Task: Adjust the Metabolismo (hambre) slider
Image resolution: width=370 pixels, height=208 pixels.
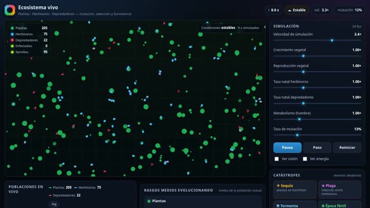Action: click(x=317, y=120)
